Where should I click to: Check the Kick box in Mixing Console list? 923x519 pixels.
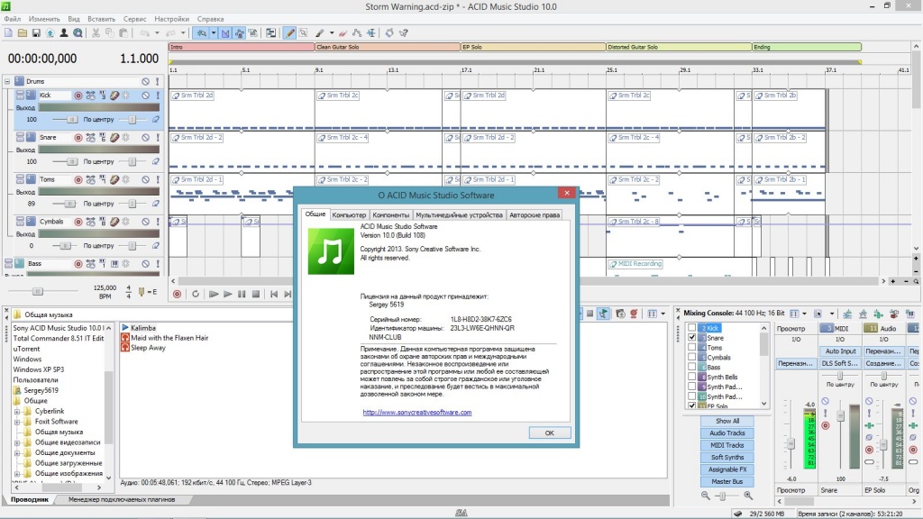tap(691, 328)
